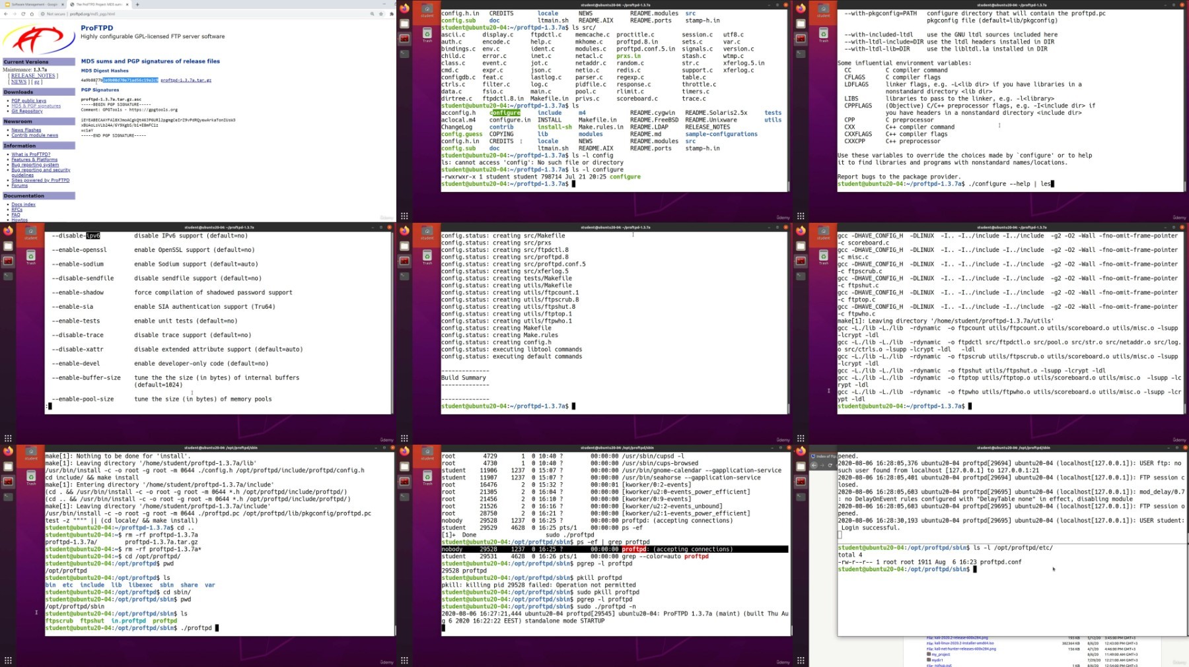This screenshot has width=1189, height=667.
Task: Click the highlighted "configure" file in ls output
Action: (505, 113)
